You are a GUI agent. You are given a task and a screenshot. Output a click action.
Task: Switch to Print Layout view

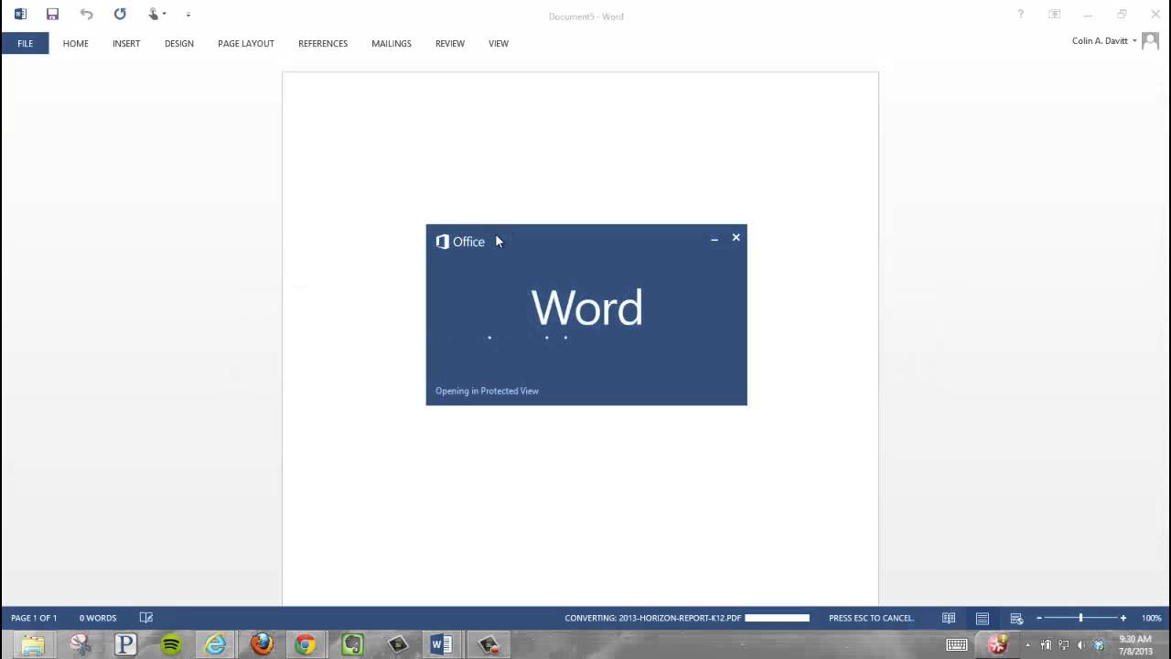click(982, 618)
